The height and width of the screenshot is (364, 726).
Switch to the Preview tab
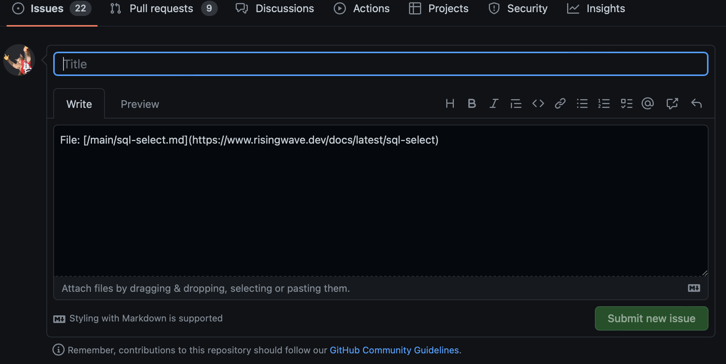point(139,104)
